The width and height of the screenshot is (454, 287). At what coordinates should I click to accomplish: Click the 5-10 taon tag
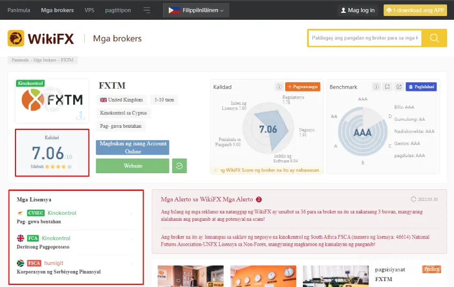164,100
